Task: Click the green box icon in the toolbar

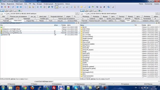Action: (x=93, y=7)
